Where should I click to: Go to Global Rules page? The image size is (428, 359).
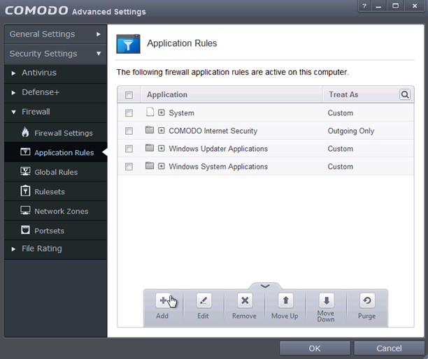coord(55,172)
